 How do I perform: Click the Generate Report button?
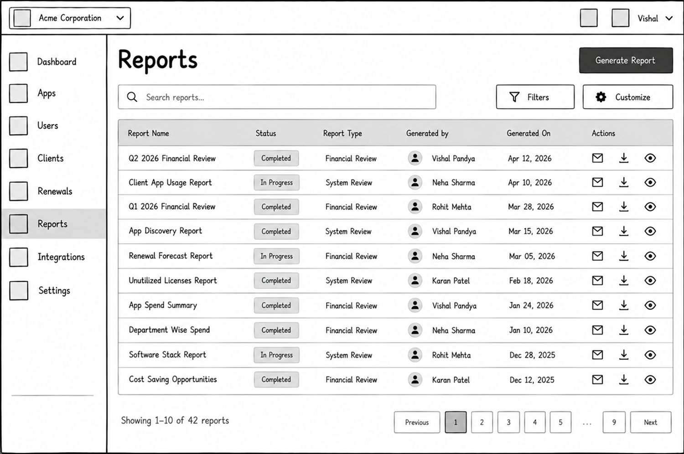pyautogui.click(x=626, y=60)
